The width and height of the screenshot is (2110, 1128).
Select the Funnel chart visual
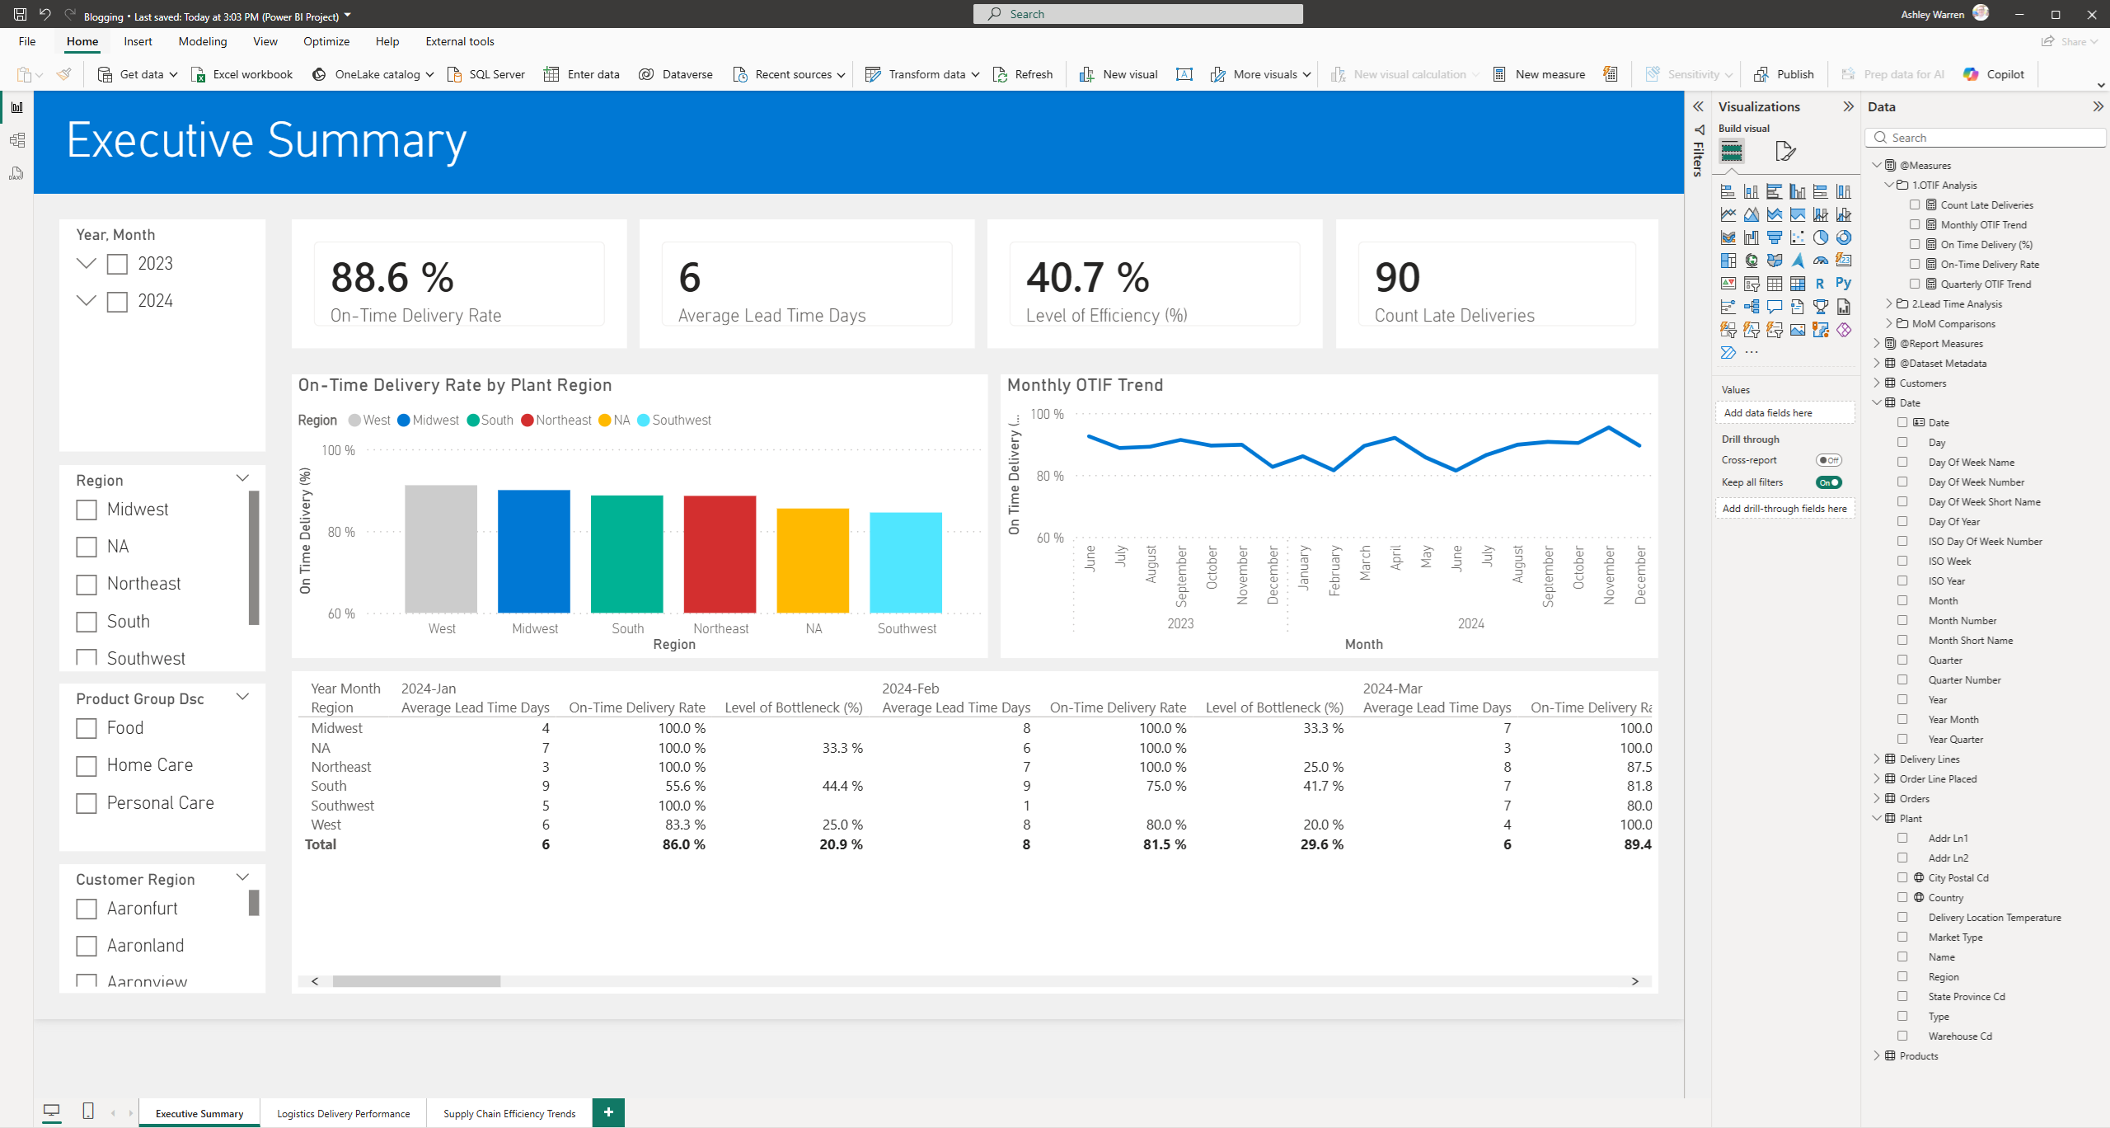tap(1775, 237)
